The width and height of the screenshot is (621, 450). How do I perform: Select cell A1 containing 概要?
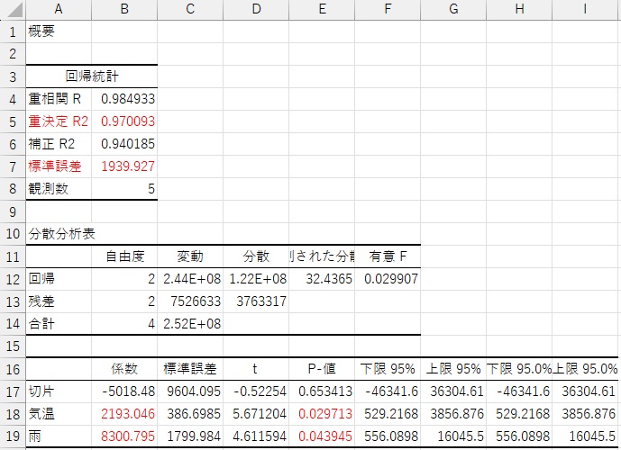coord(59,31)
